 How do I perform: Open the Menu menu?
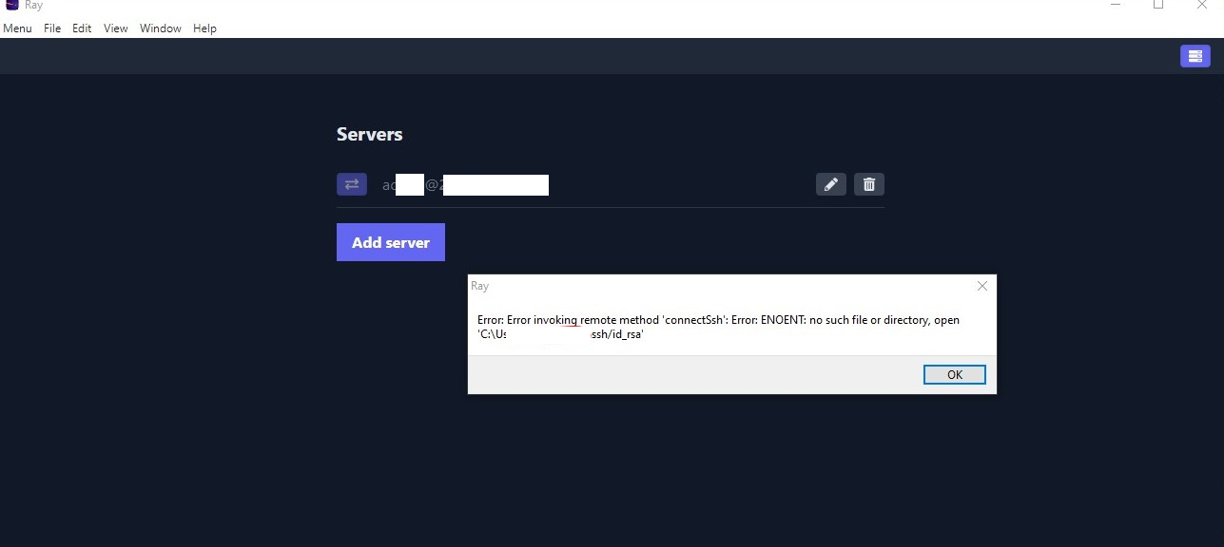(17, 28)
